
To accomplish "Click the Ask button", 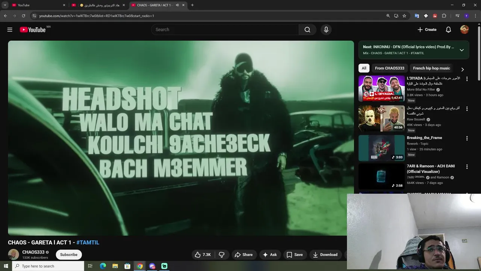I will click(x=270, y=255).
